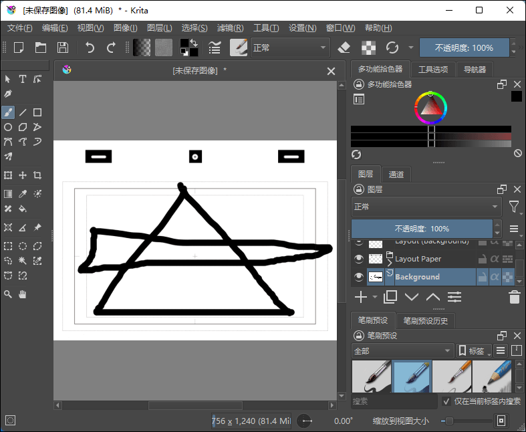Select the Zoom magnifier tool
The image size is (526, 432).
tap(8, 294)
